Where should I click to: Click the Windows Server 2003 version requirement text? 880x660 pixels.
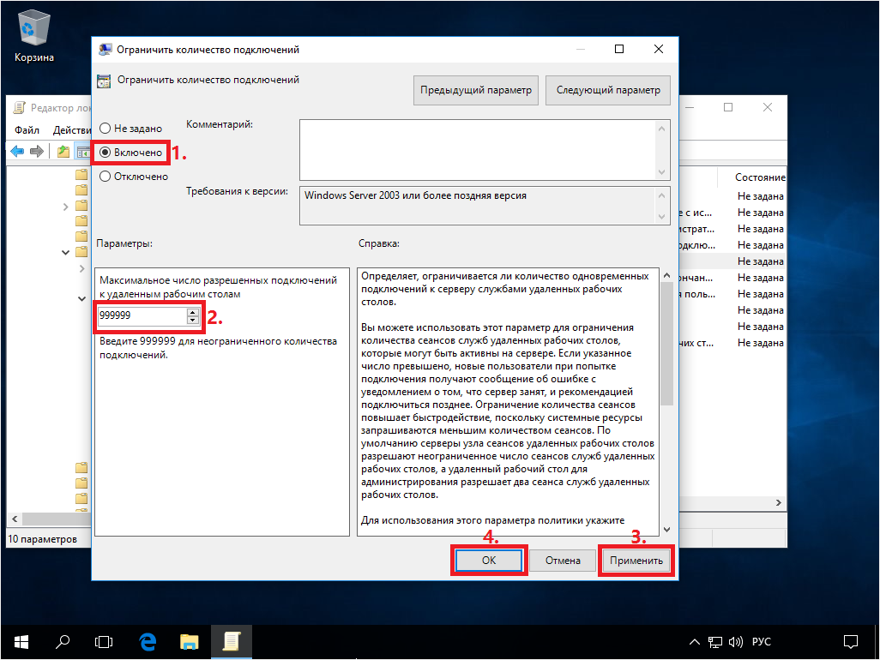[x=415, y=195]
